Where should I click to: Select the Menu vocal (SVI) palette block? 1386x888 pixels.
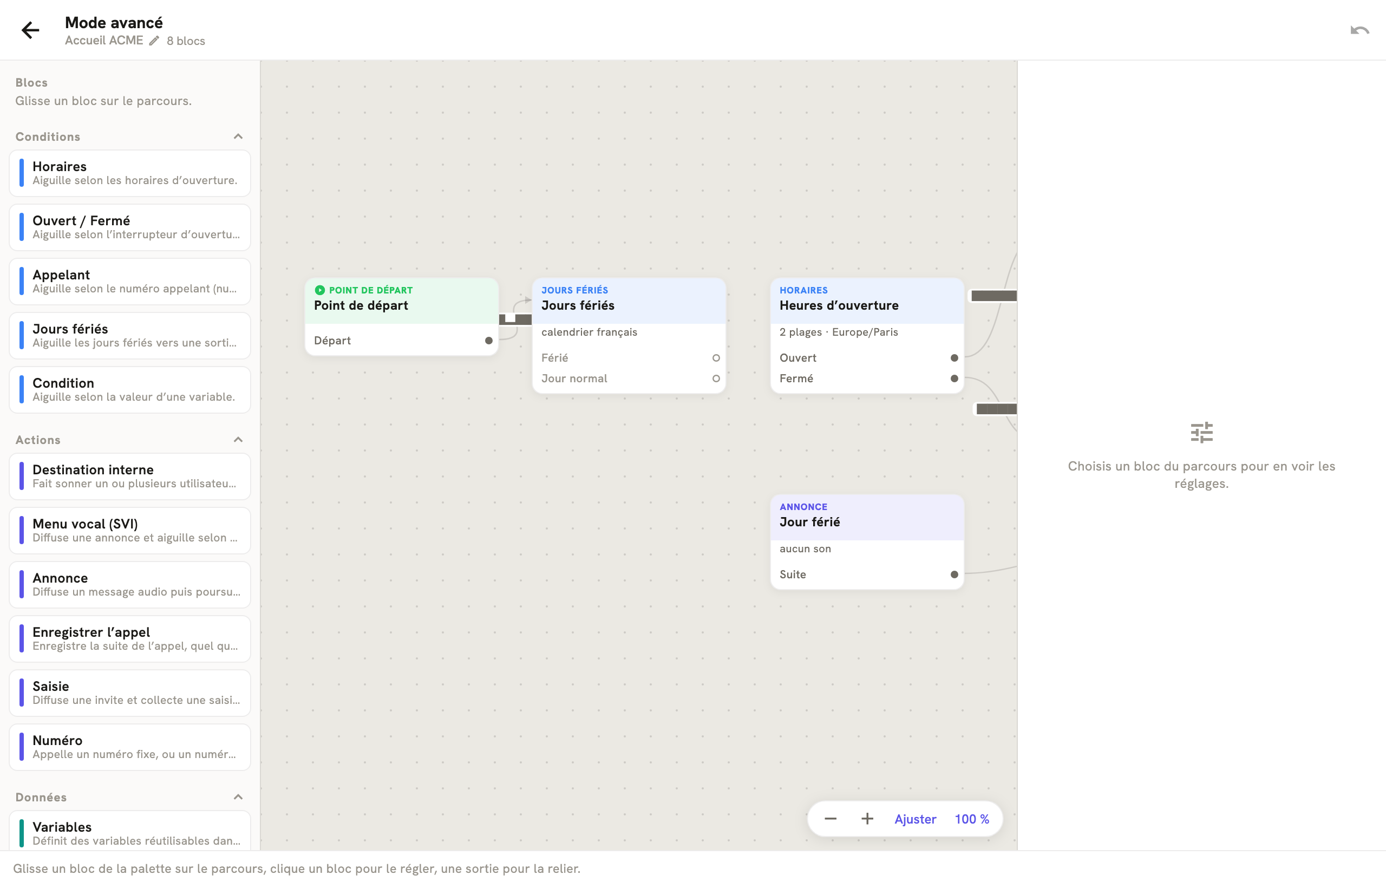tap(130, 531)
